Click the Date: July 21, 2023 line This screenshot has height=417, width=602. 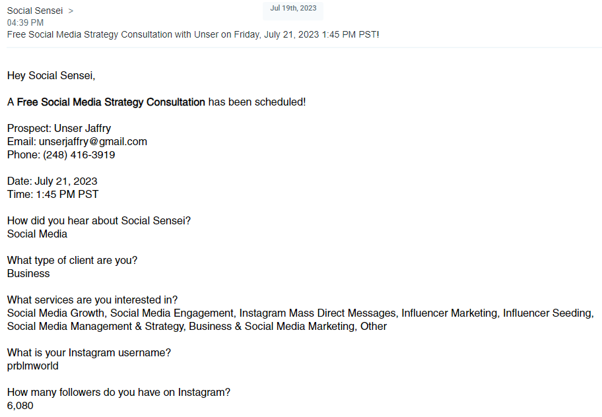pos(52,181)
